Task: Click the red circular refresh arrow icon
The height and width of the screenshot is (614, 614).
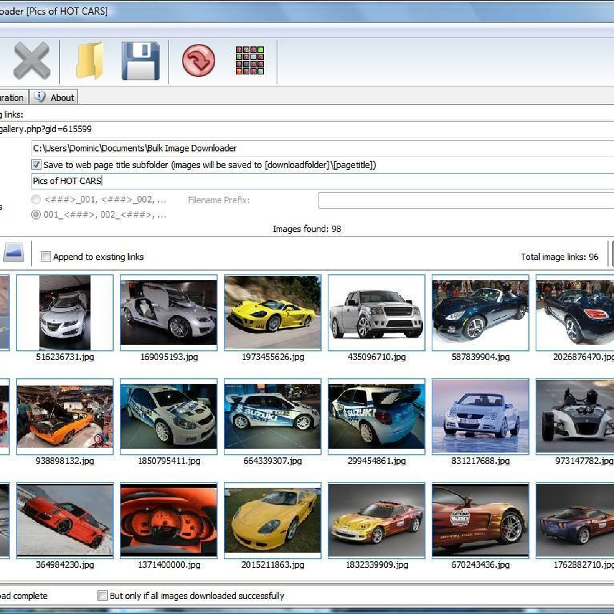Action: click(x=198, y=60)
